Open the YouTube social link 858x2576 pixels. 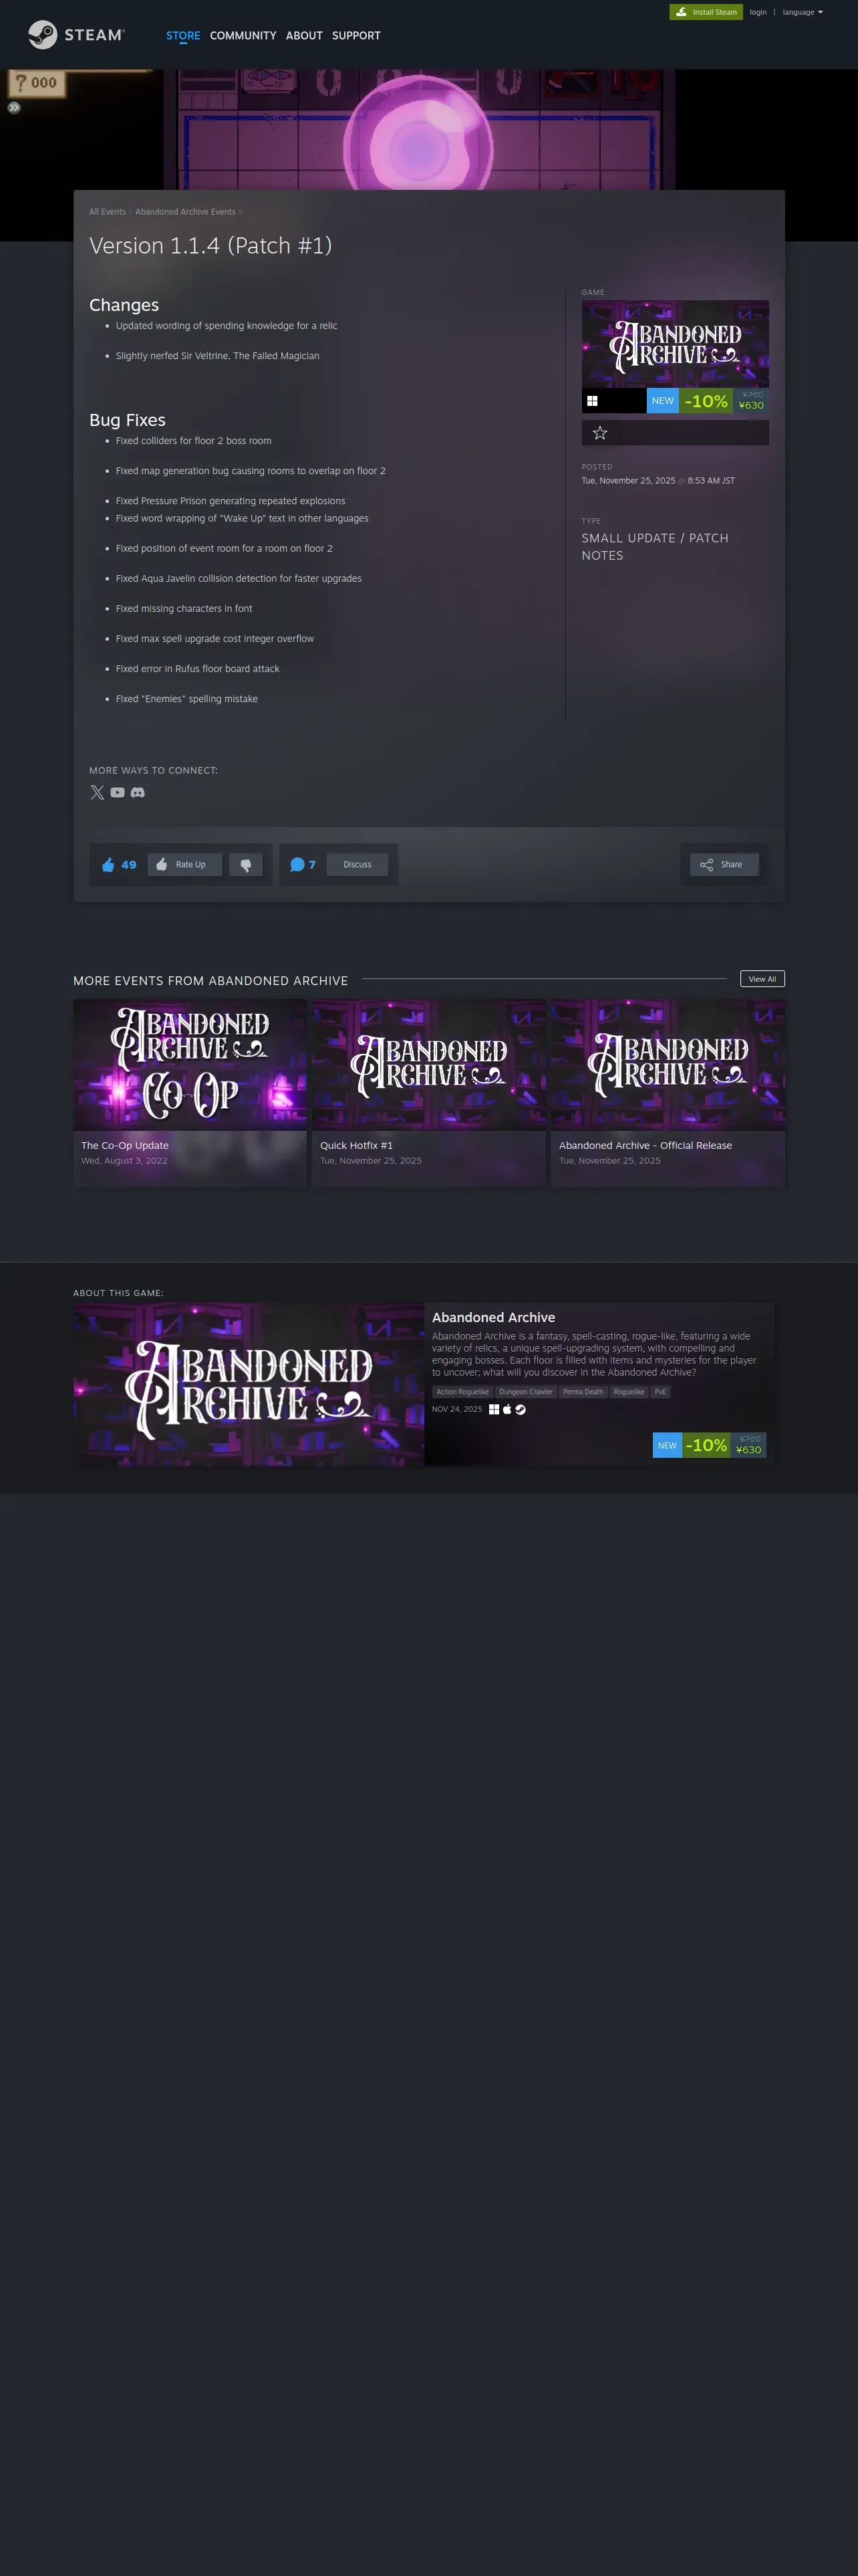pyautogui.click(x=118, y=792)
